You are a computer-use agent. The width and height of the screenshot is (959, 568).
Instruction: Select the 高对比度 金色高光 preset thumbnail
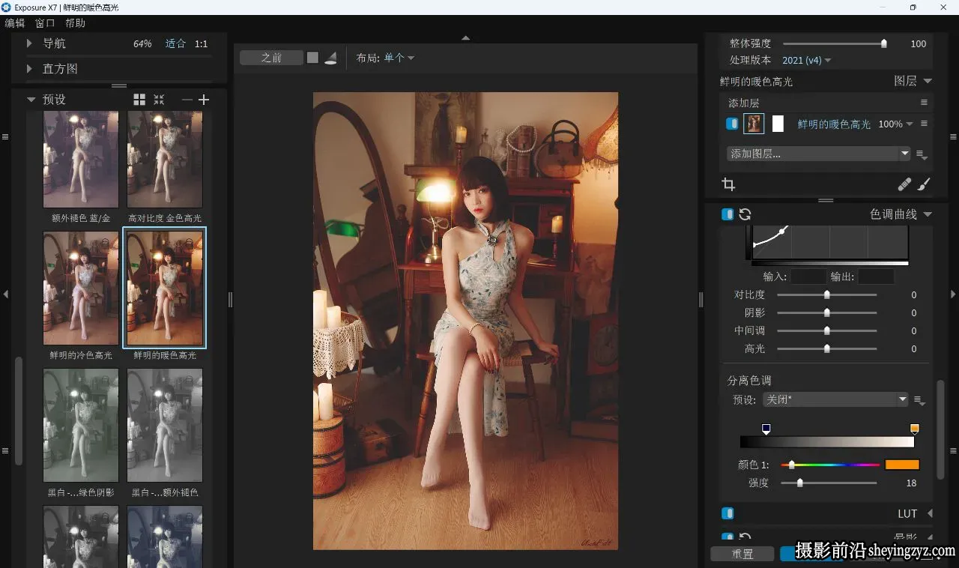click(165, 160)
